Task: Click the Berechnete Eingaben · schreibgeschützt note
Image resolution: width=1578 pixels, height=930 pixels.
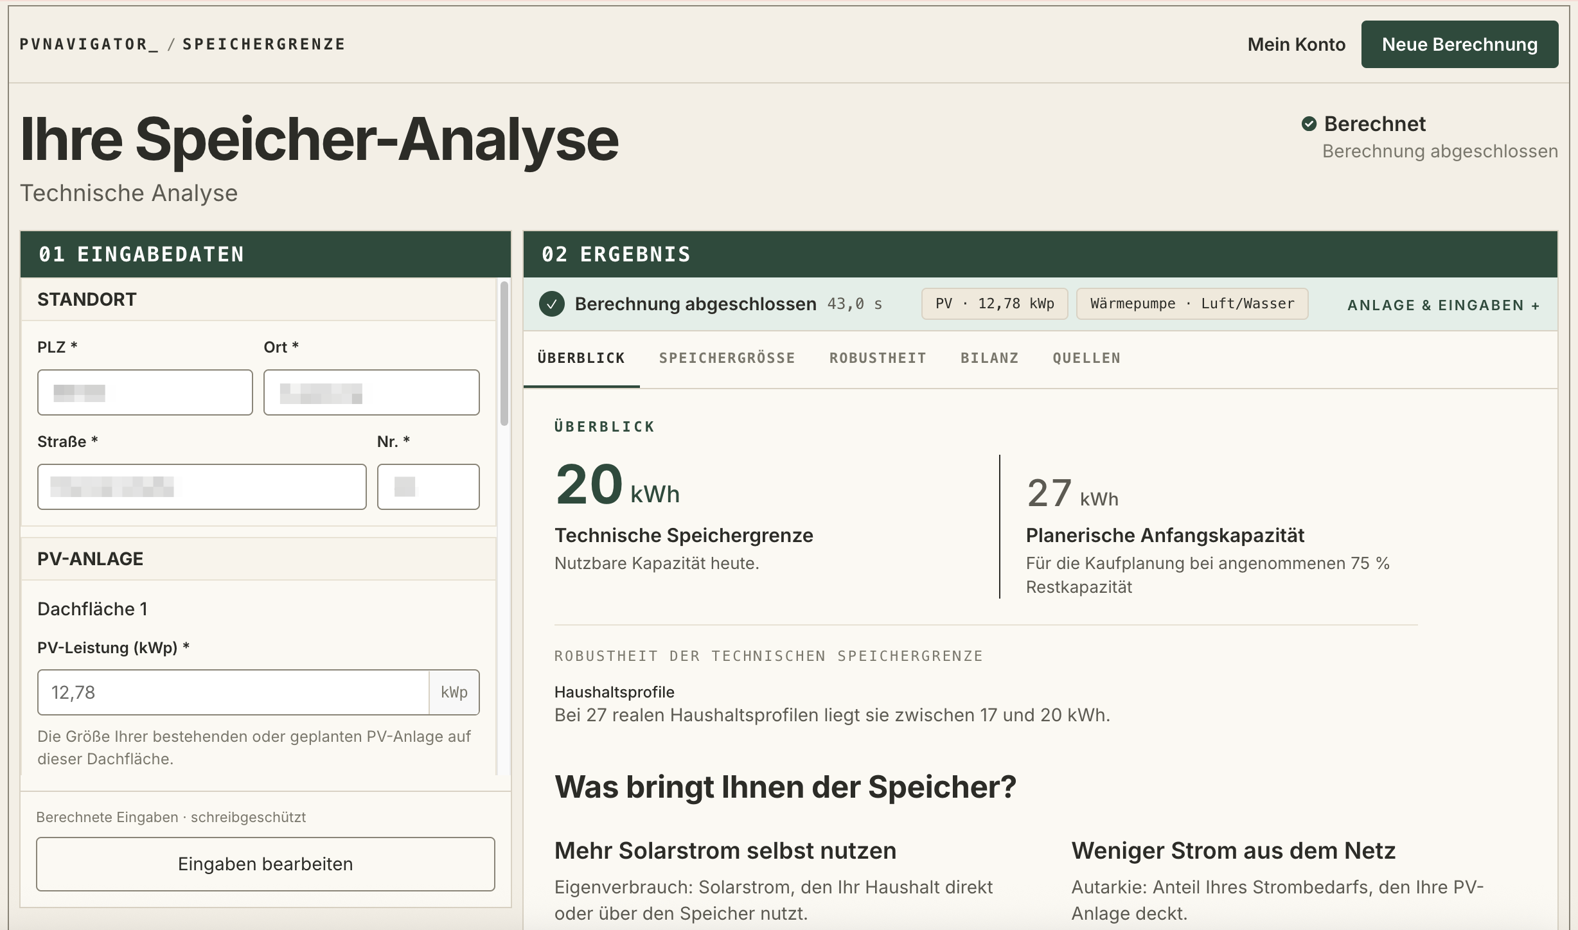Action: click(x=171, y=817)
